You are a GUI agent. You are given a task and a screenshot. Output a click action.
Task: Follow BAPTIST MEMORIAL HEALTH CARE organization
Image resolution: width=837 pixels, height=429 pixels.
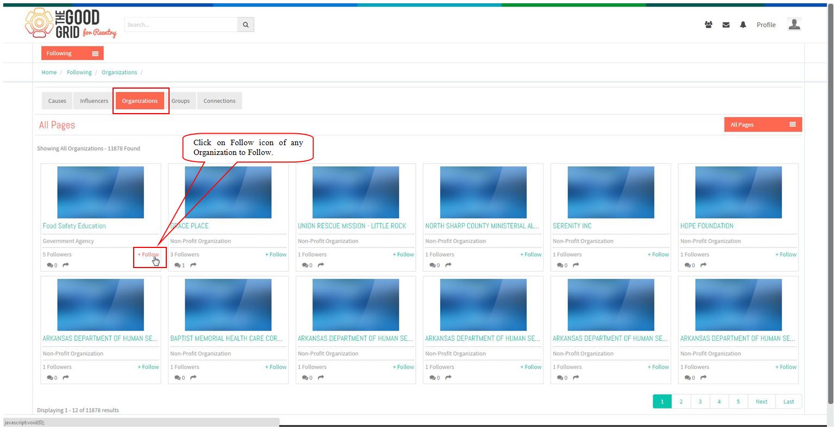click(276, 367)
